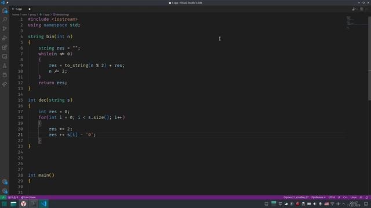Click the taskbar clock and date
Viewport: 371px width, 208px height.
click(354, 204)
